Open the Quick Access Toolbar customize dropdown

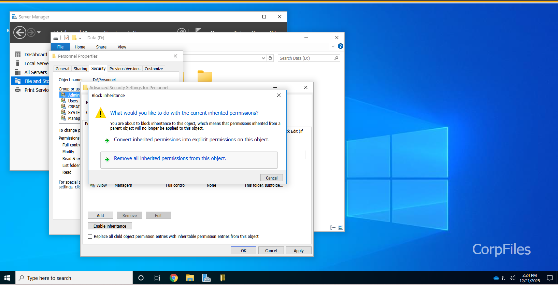coord(80,38)
